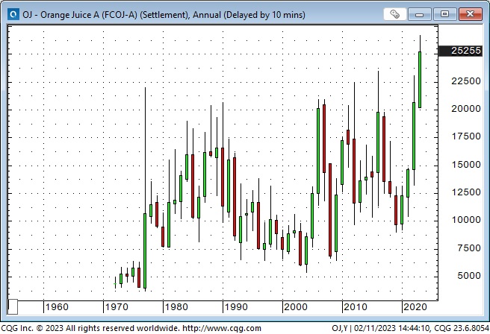Click the 2020 time axis label
Screen dimensions: 490x334
415,307
